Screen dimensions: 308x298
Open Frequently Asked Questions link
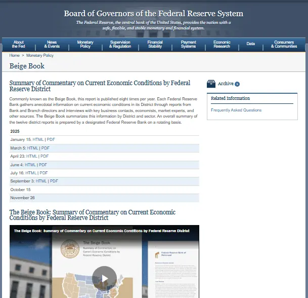(x=236, y=110)
